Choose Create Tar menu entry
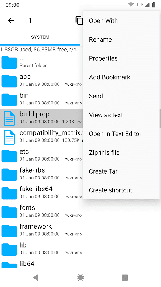161x287 pixels. (x=121, y=171)
